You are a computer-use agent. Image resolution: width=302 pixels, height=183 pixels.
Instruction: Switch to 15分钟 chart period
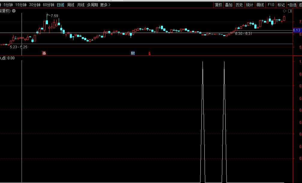point(21,5)
